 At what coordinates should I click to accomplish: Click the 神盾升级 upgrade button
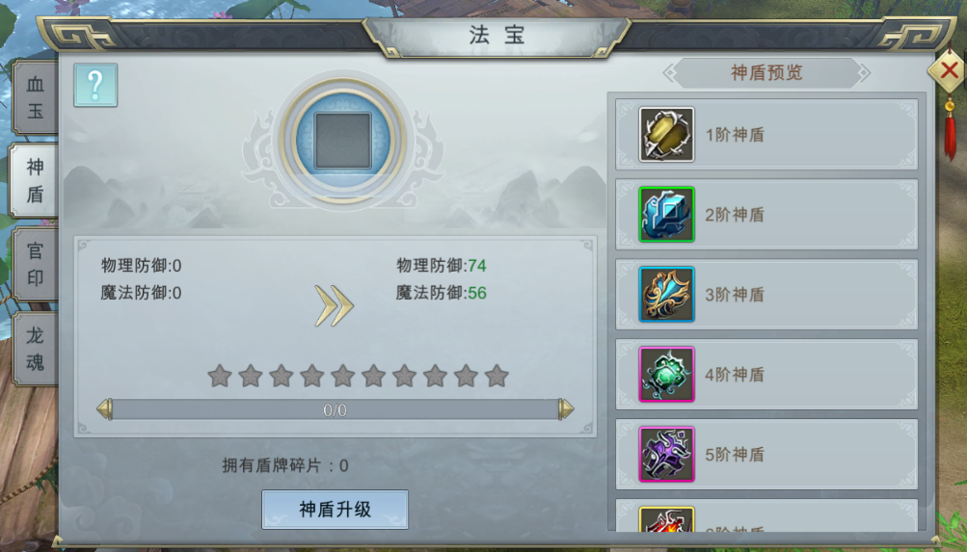point(335,510)
